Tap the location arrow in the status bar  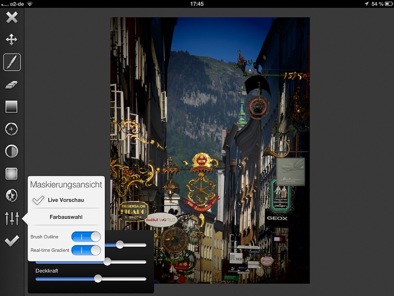(366, 4)
